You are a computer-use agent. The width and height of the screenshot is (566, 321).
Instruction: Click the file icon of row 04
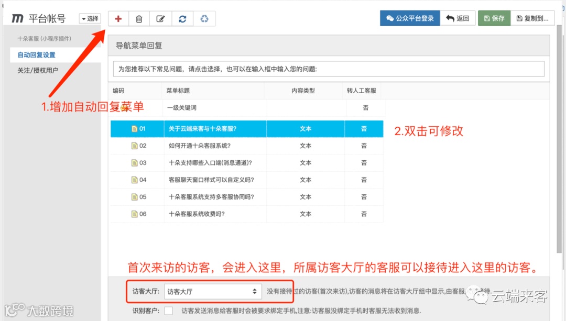pos(134,180)
